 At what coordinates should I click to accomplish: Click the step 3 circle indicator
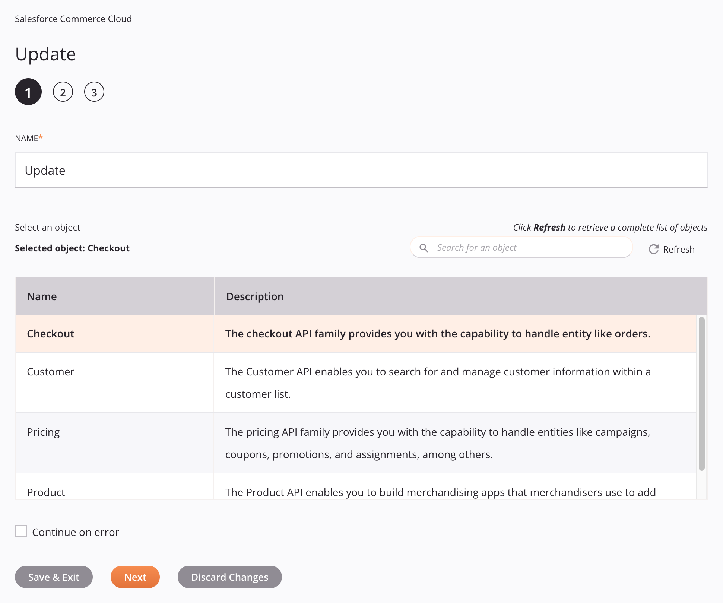[x=93, y=92]
